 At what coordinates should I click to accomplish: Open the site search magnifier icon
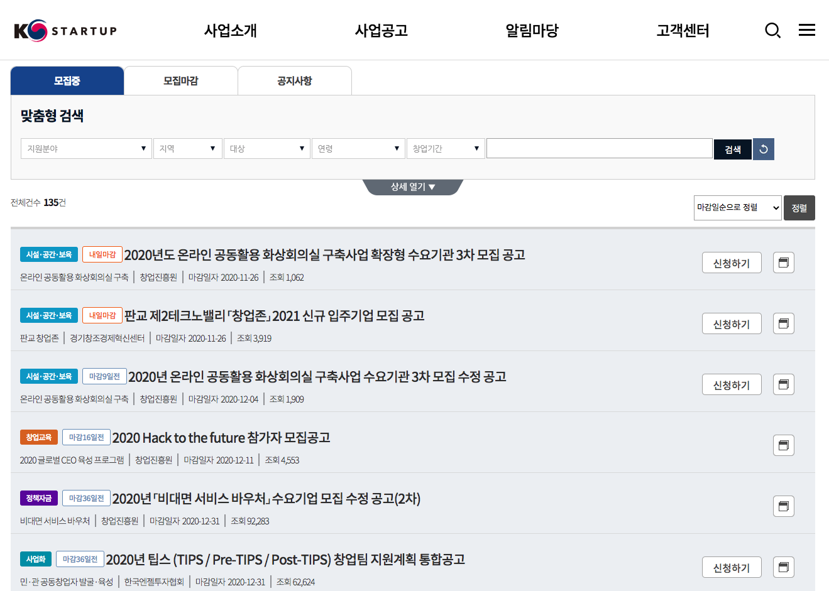point(772,30)
